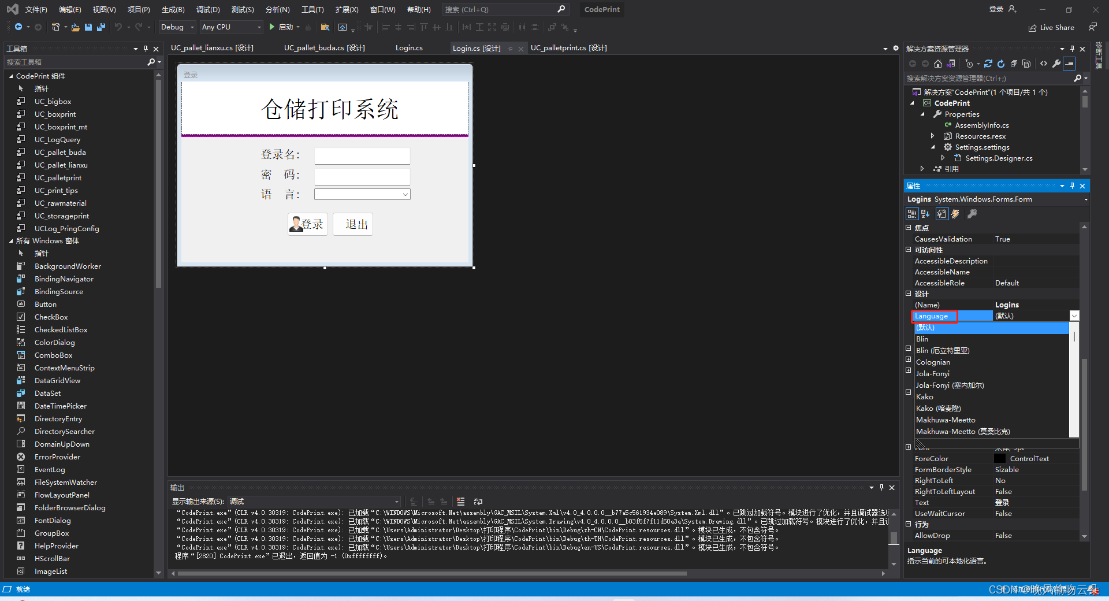Save the current file with the disk icon
The image size is (1109, 601).
click(x=88, y=27)
